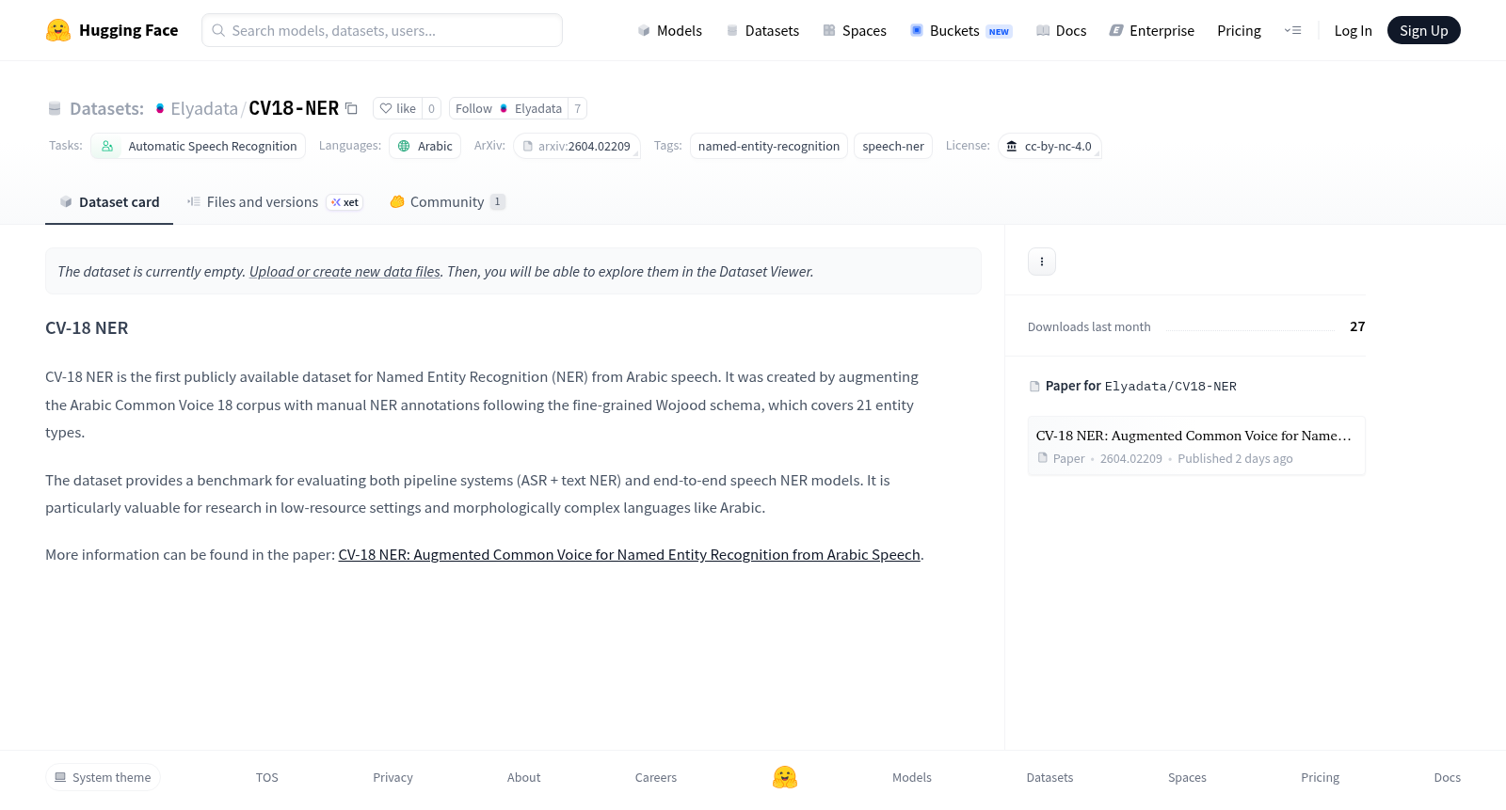
Task: Open the Community tab
Action: click(448, 202)
